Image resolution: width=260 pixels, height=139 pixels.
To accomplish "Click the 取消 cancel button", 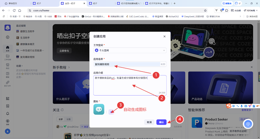I will [x=149, y=122].
